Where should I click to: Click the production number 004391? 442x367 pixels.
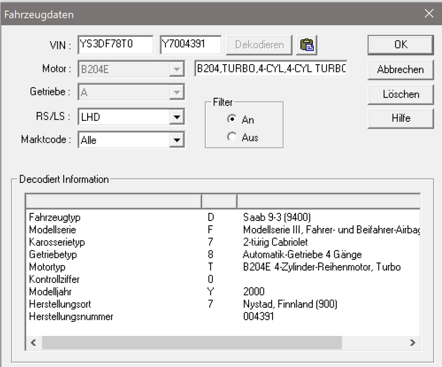(x=258, y=317)
